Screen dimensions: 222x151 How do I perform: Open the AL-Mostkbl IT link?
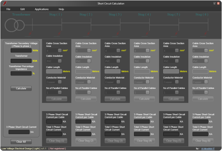pos(208,149)
